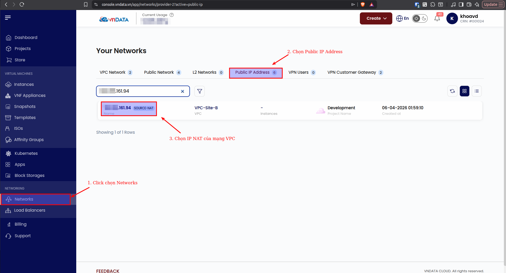The height and width of the screenshot is (273, 506).
Task: Click the Current Usage help icon
Action: point(172,15)
